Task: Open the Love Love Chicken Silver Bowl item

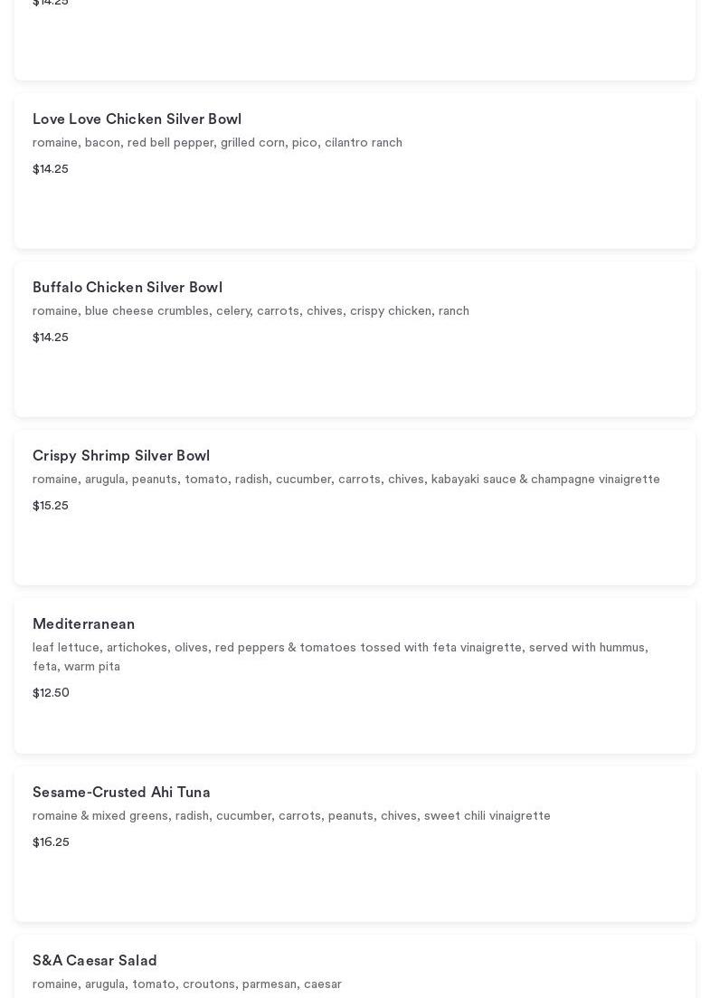Action: coord(137,119)
